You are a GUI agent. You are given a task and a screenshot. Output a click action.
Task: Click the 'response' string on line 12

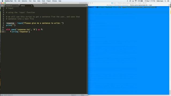24,32
